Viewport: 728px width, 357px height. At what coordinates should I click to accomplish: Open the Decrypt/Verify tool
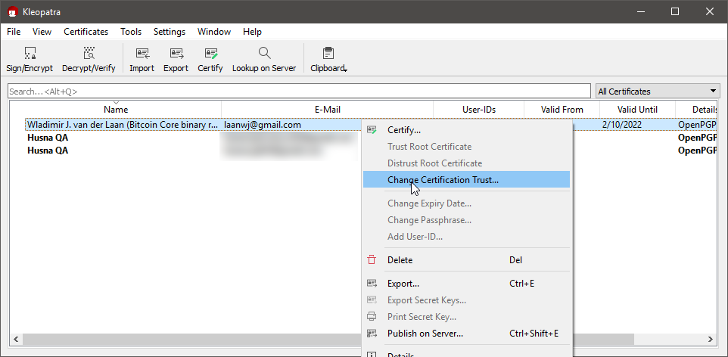[x=89, y=60]
